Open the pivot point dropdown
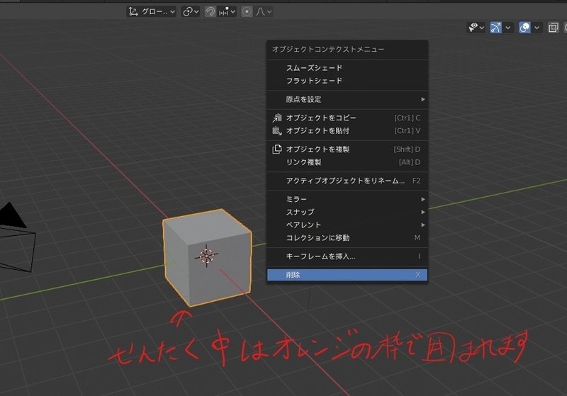Image resolution: width=567 pixels, height=396 pixels. click(x=191, y=11)
